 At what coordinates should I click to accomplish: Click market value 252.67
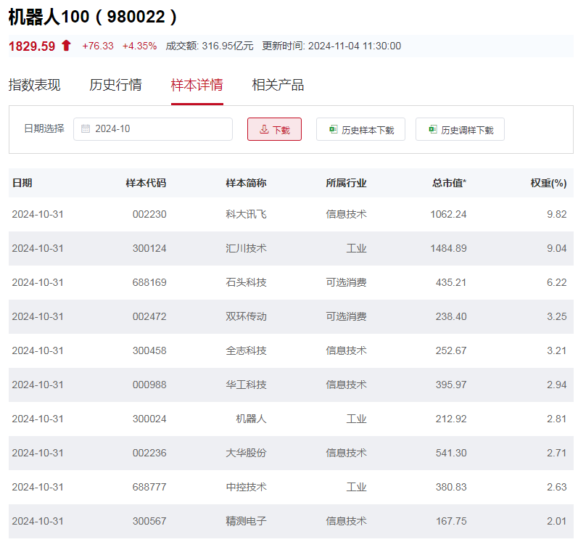(451, 350)
